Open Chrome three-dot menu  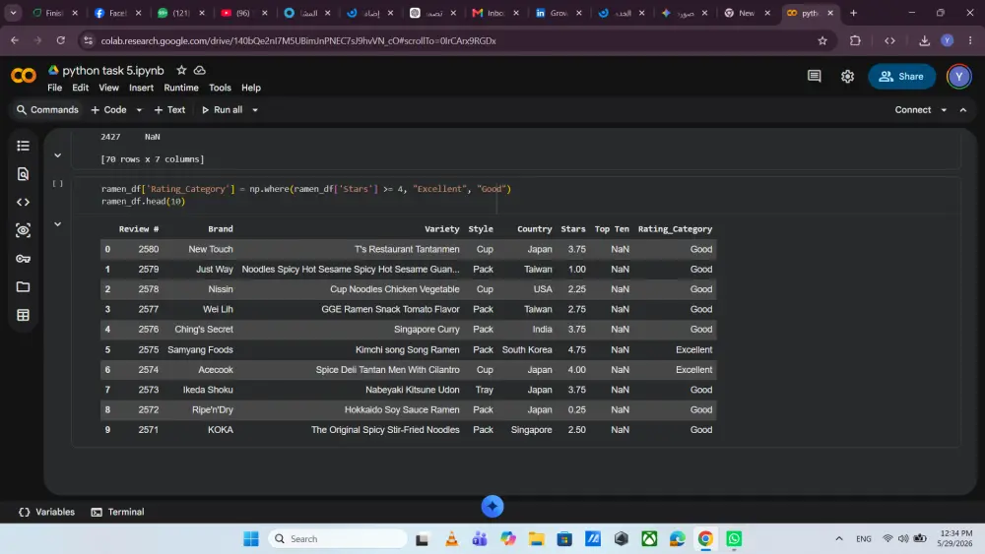click(970, 40)
